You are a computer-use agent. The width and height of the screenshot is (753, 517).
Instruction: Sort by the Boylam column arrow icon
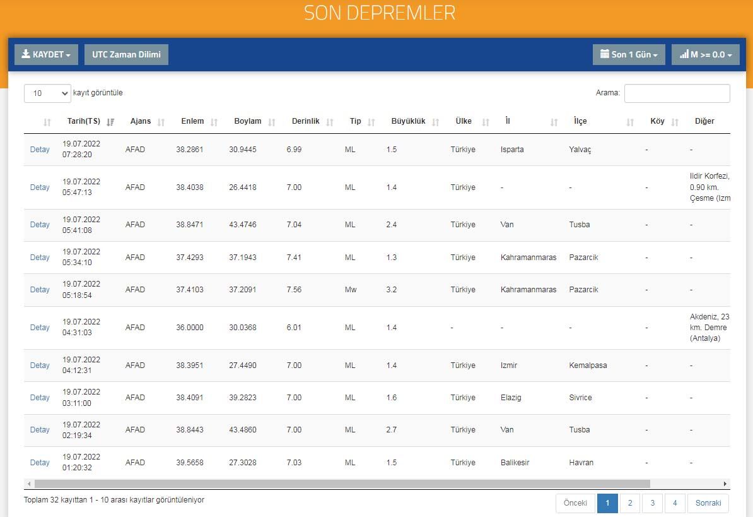[272, 122]
